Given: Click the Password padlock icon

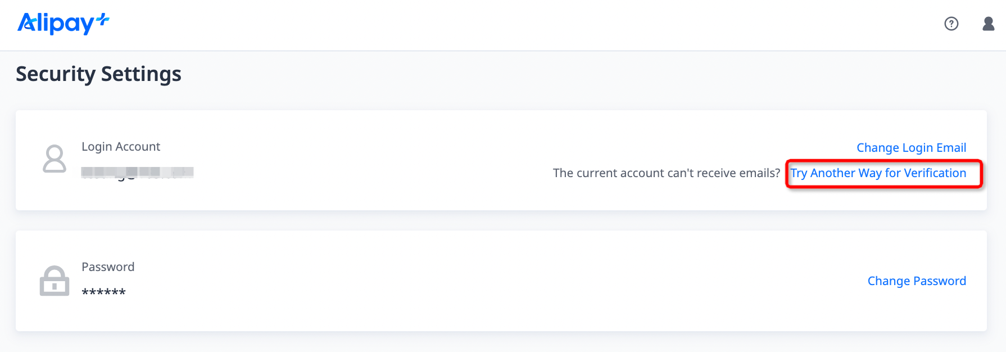Looking at the screenshot, I should click(55, 281).
